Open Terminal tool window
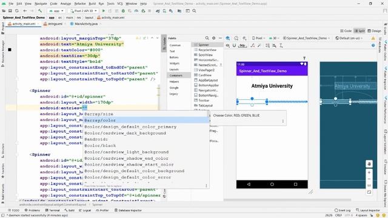 coord(52,210)
